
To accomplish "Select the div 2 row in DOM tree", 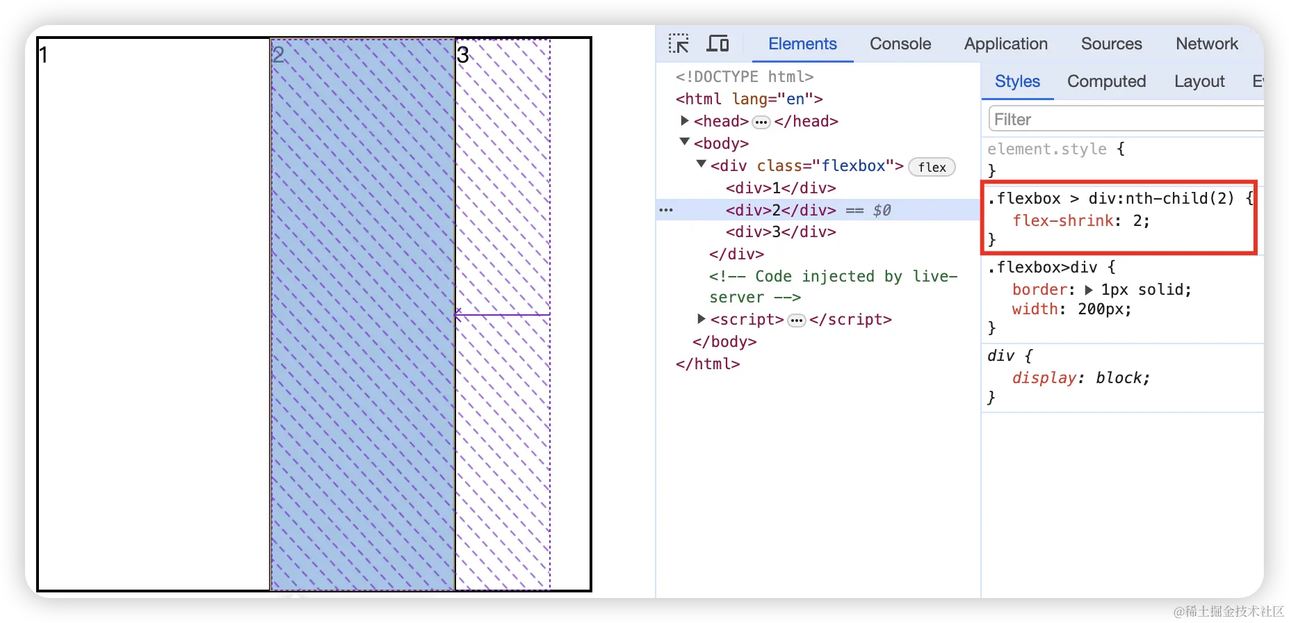I will pos(818,210).
